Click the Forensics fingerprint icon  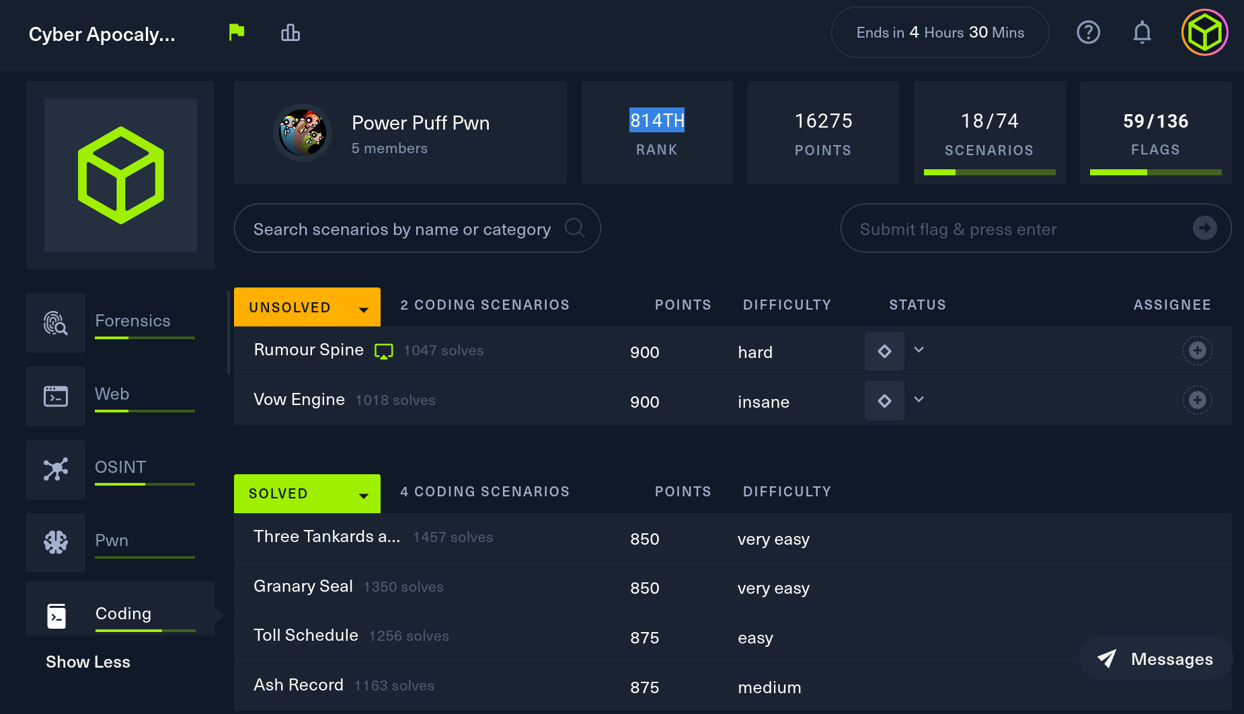point(56,323)
